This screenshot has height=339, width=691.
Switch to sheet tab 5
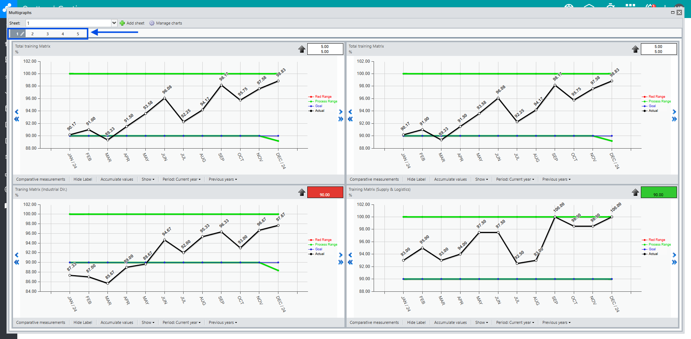click(x=78, y=34)
